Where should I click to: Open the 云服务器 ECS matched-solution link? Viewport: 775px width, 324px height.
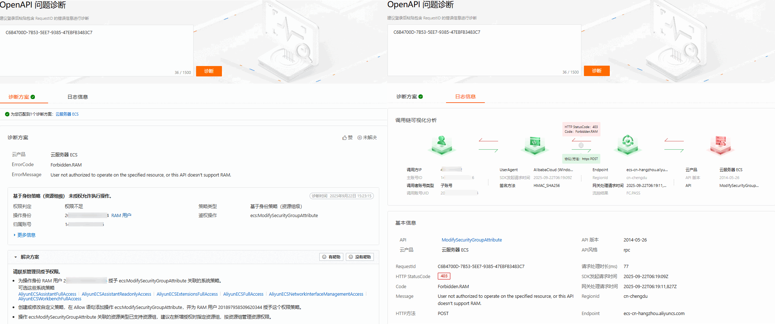pyautogui.click(x=67, y=114)
